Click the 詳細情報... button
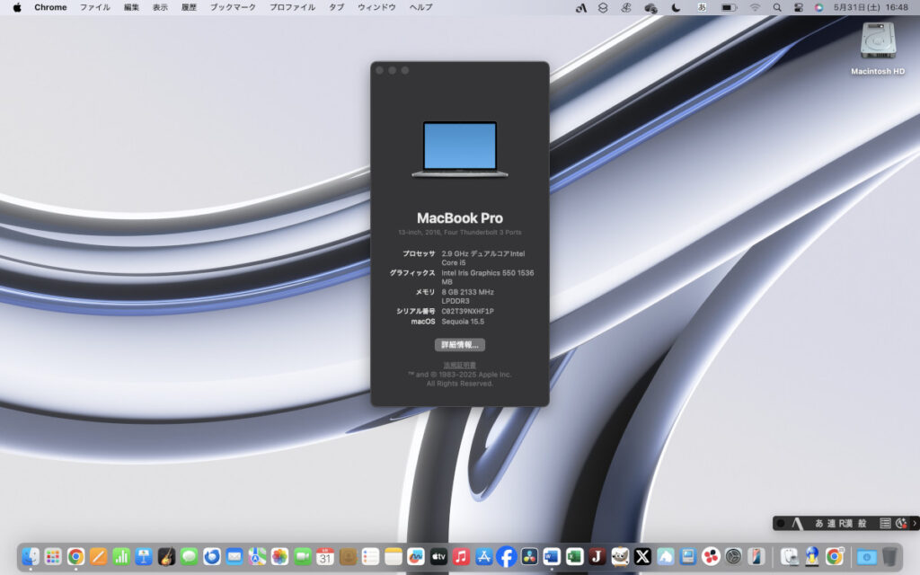 pos(460,345)
